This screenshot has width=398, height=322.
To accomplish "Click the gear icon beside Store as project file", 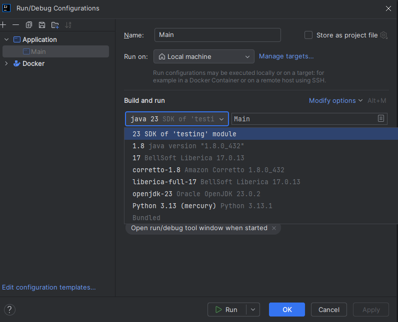I will (x=383, y=35).
